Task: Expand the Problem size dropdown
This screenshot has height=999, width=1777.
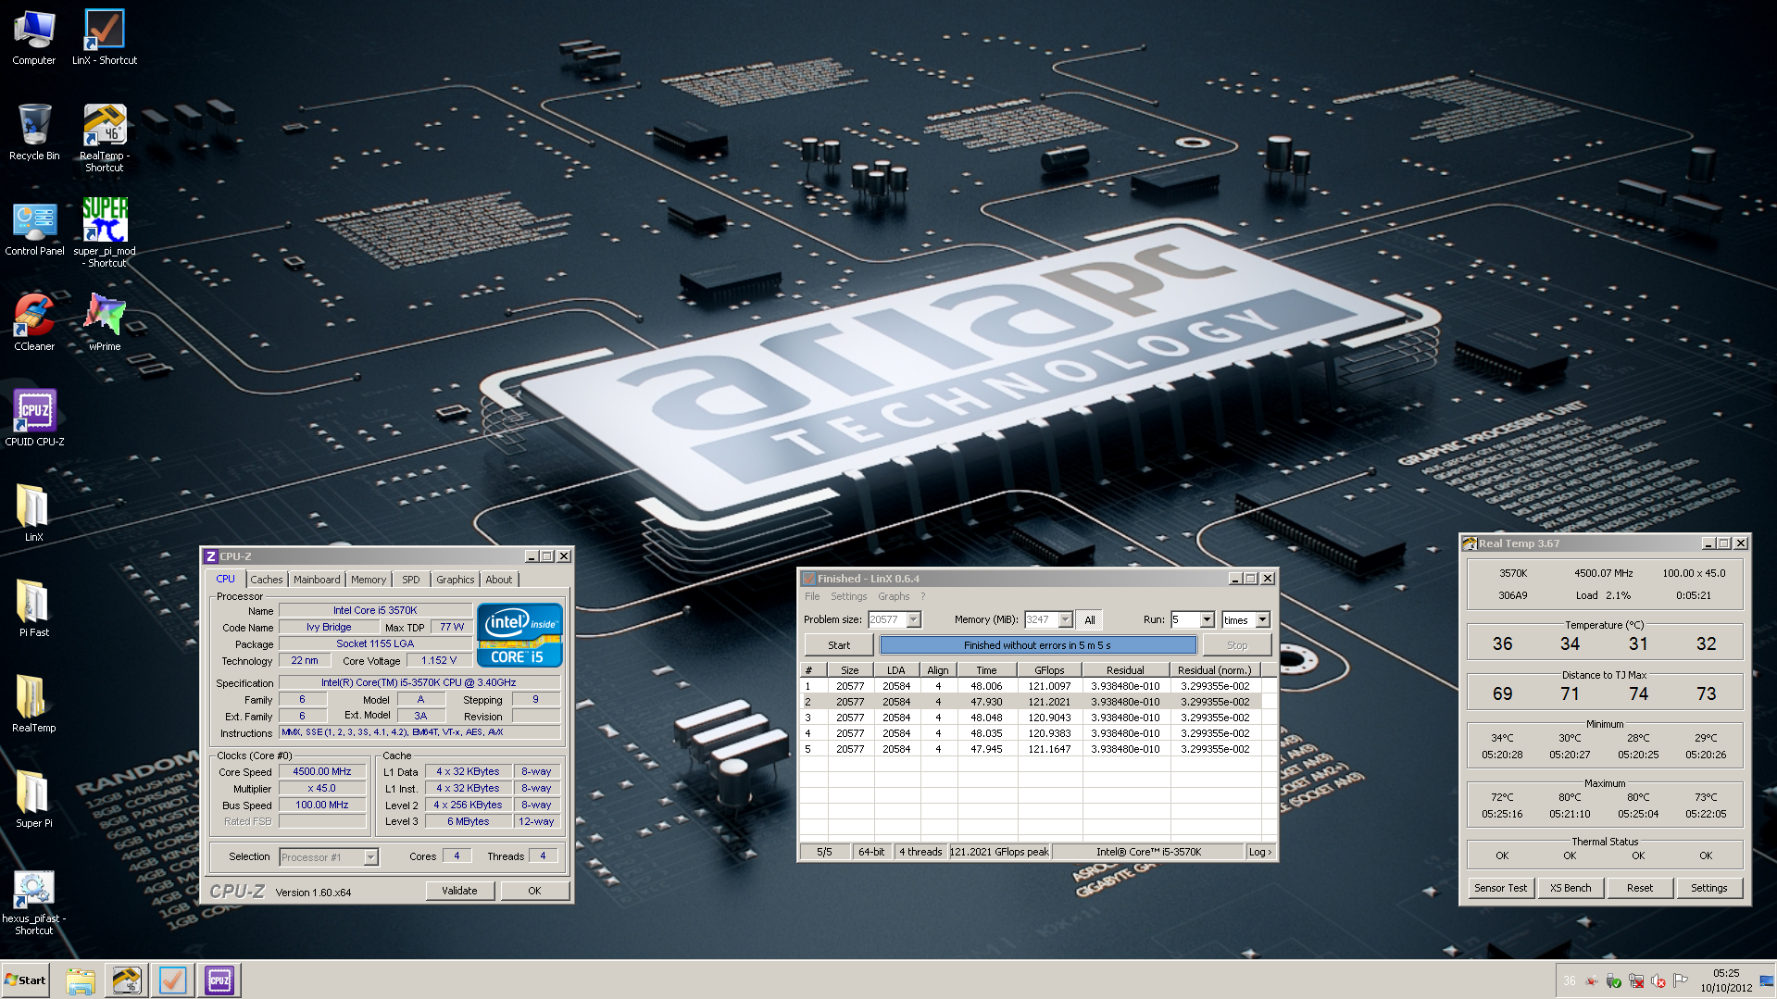Action: pyautogui.click(x=914, y=620)
